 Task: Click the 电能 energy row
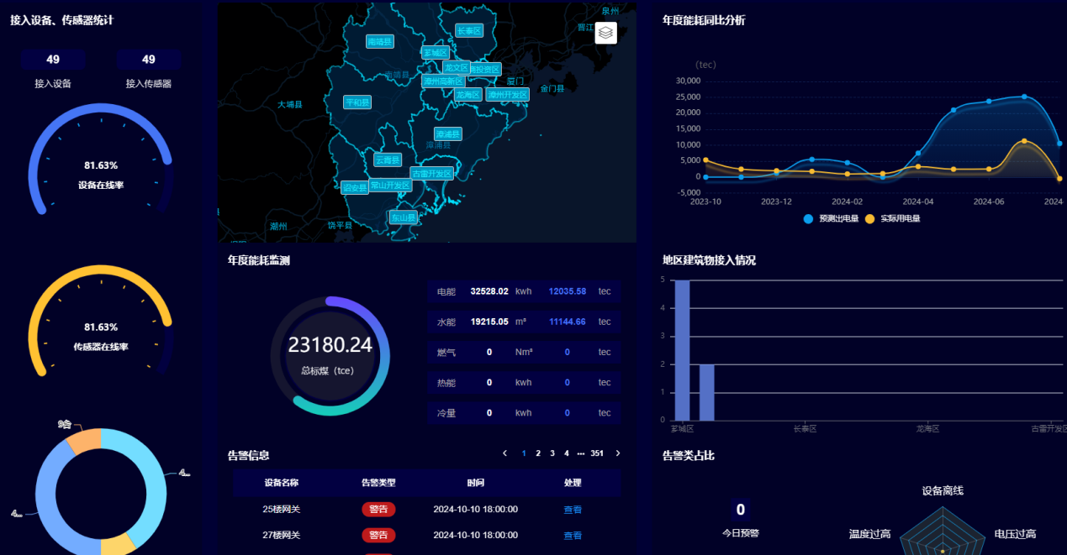524,291
